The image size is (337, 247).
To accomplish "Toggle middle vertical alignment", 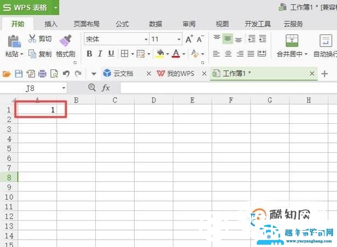I will tap(228, 39).
